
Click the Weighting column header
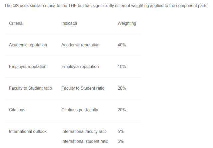(x=127, y=23)
